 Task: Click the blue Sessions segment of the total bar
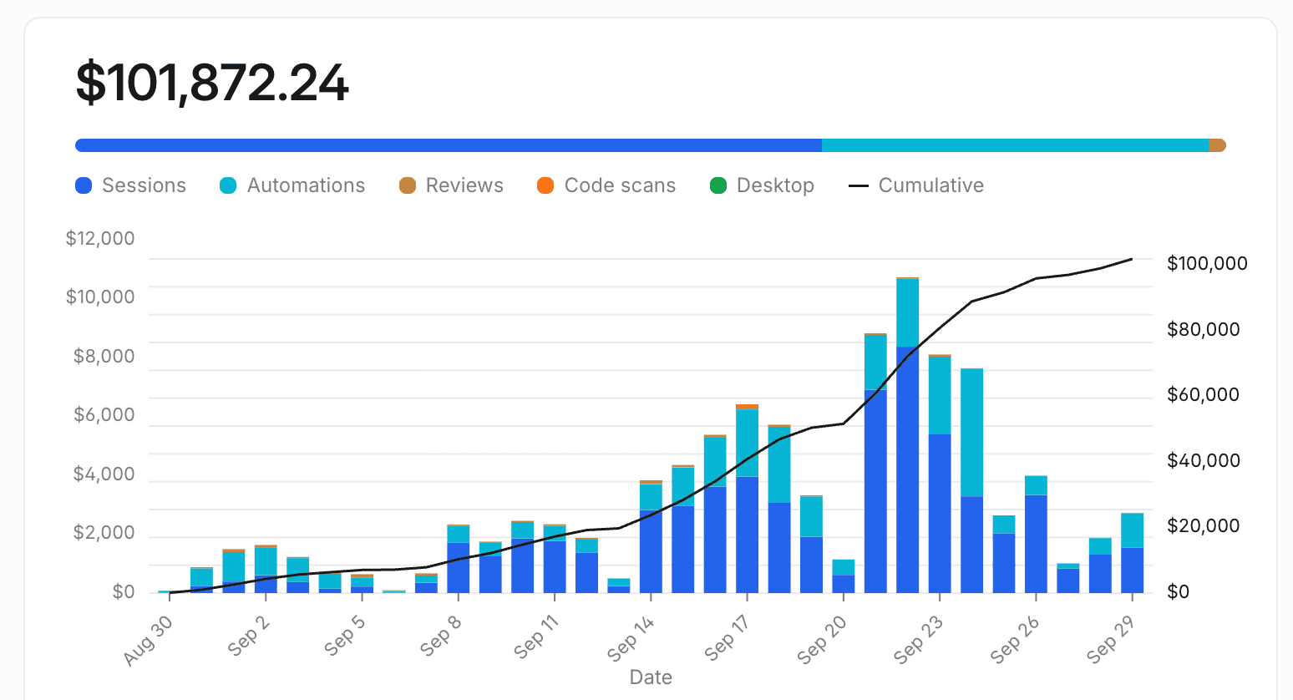[x=449, y=145]
